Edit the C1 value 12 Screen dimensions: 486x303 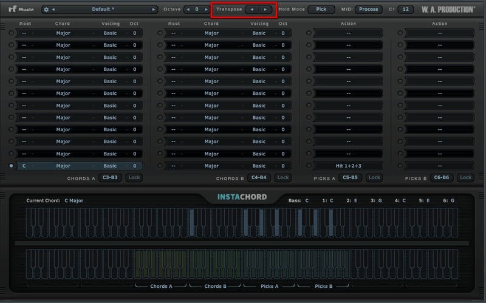point(405,9)
